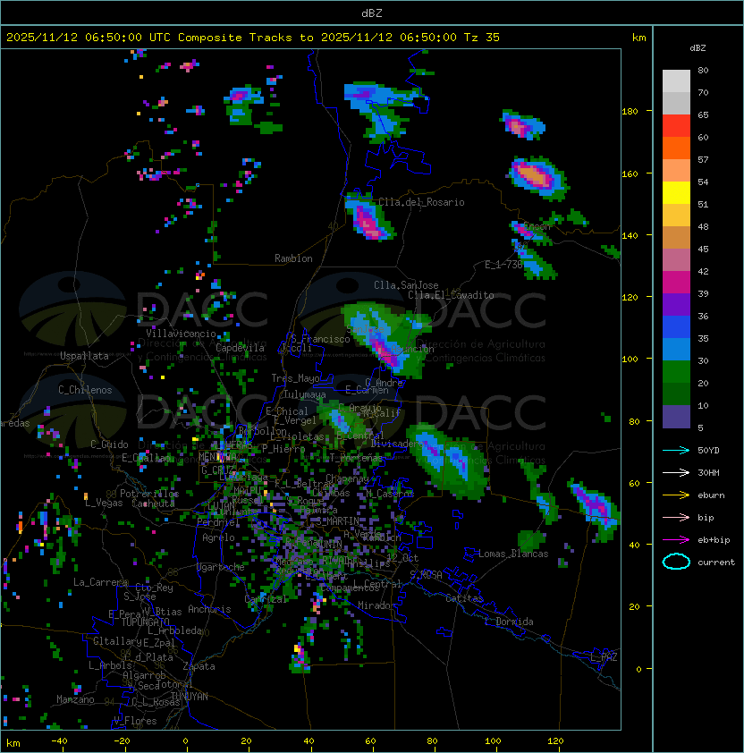744x753 pixels.
Task: Click the 'C_Chilenos' map label
Action: pos(85,389)
